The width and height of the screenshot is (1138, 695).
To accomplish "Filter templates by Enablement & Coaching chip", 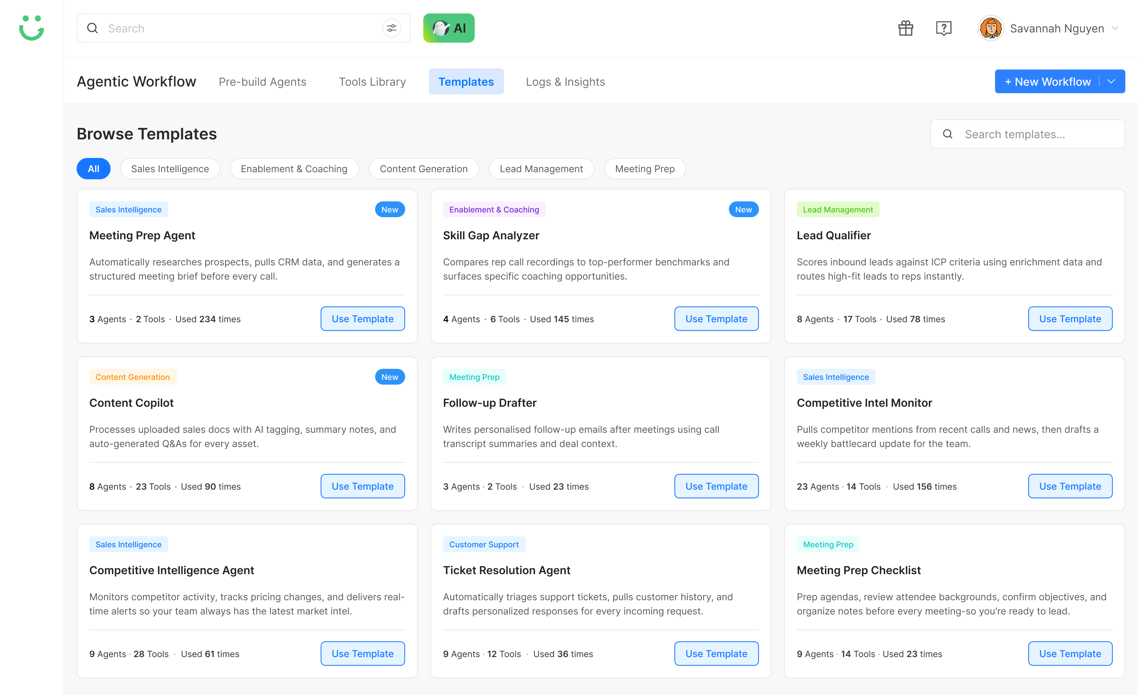I will click(294, 169).
